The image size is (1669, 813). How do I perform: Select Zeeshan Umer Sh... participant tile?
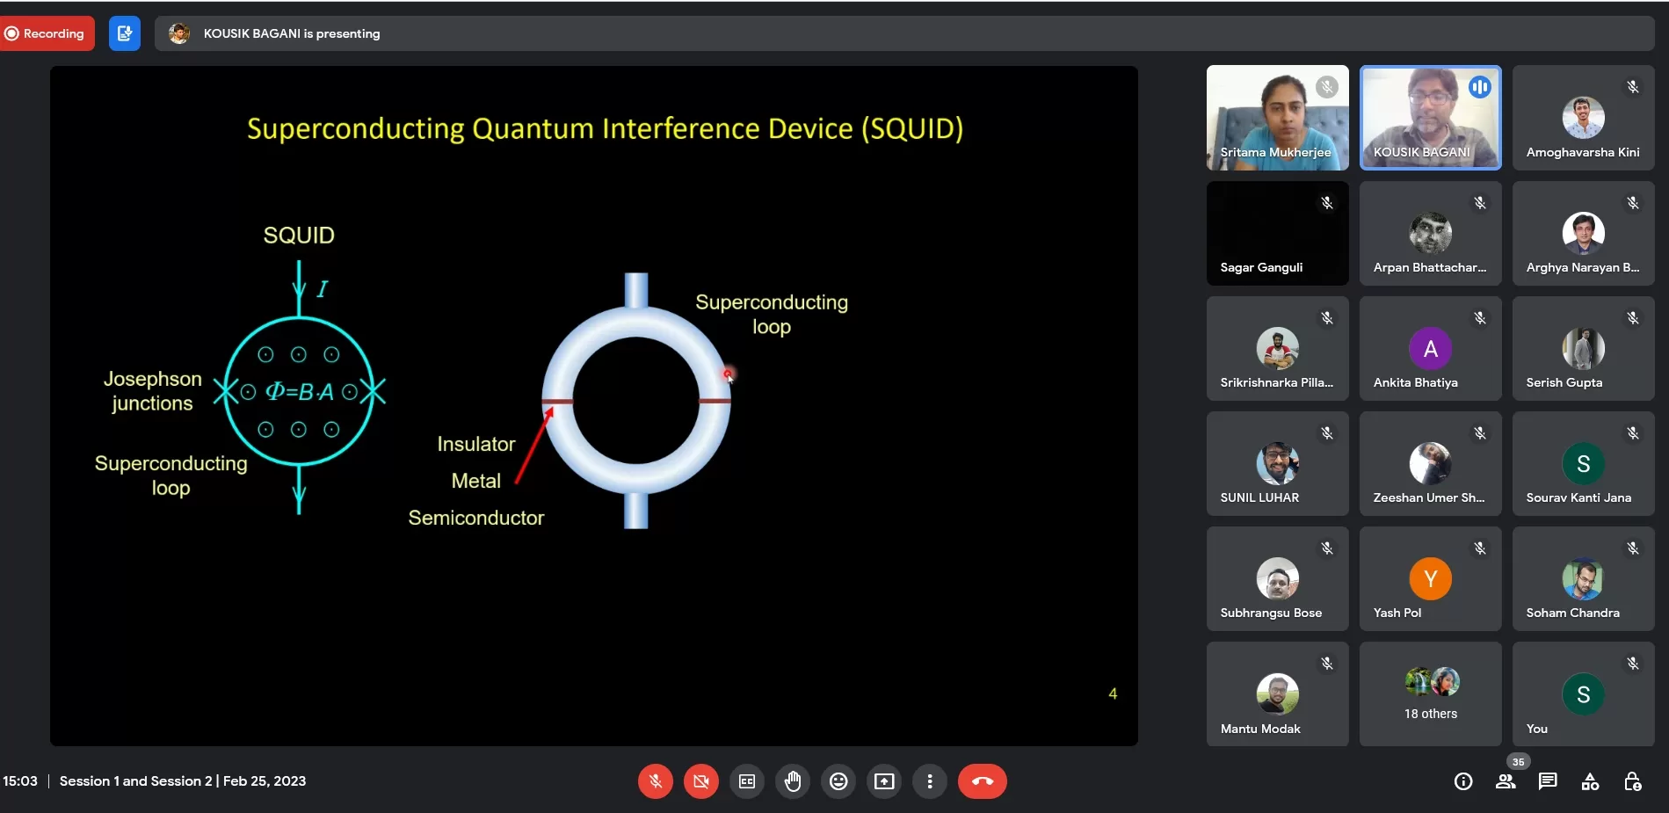point(1431,463)
